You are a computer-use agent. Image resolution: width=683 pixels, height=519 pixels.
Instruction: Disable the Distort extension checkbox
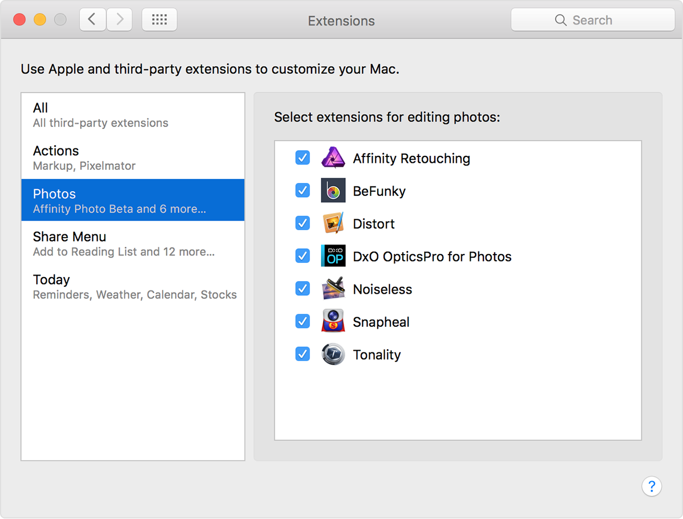tap(303, 223)
